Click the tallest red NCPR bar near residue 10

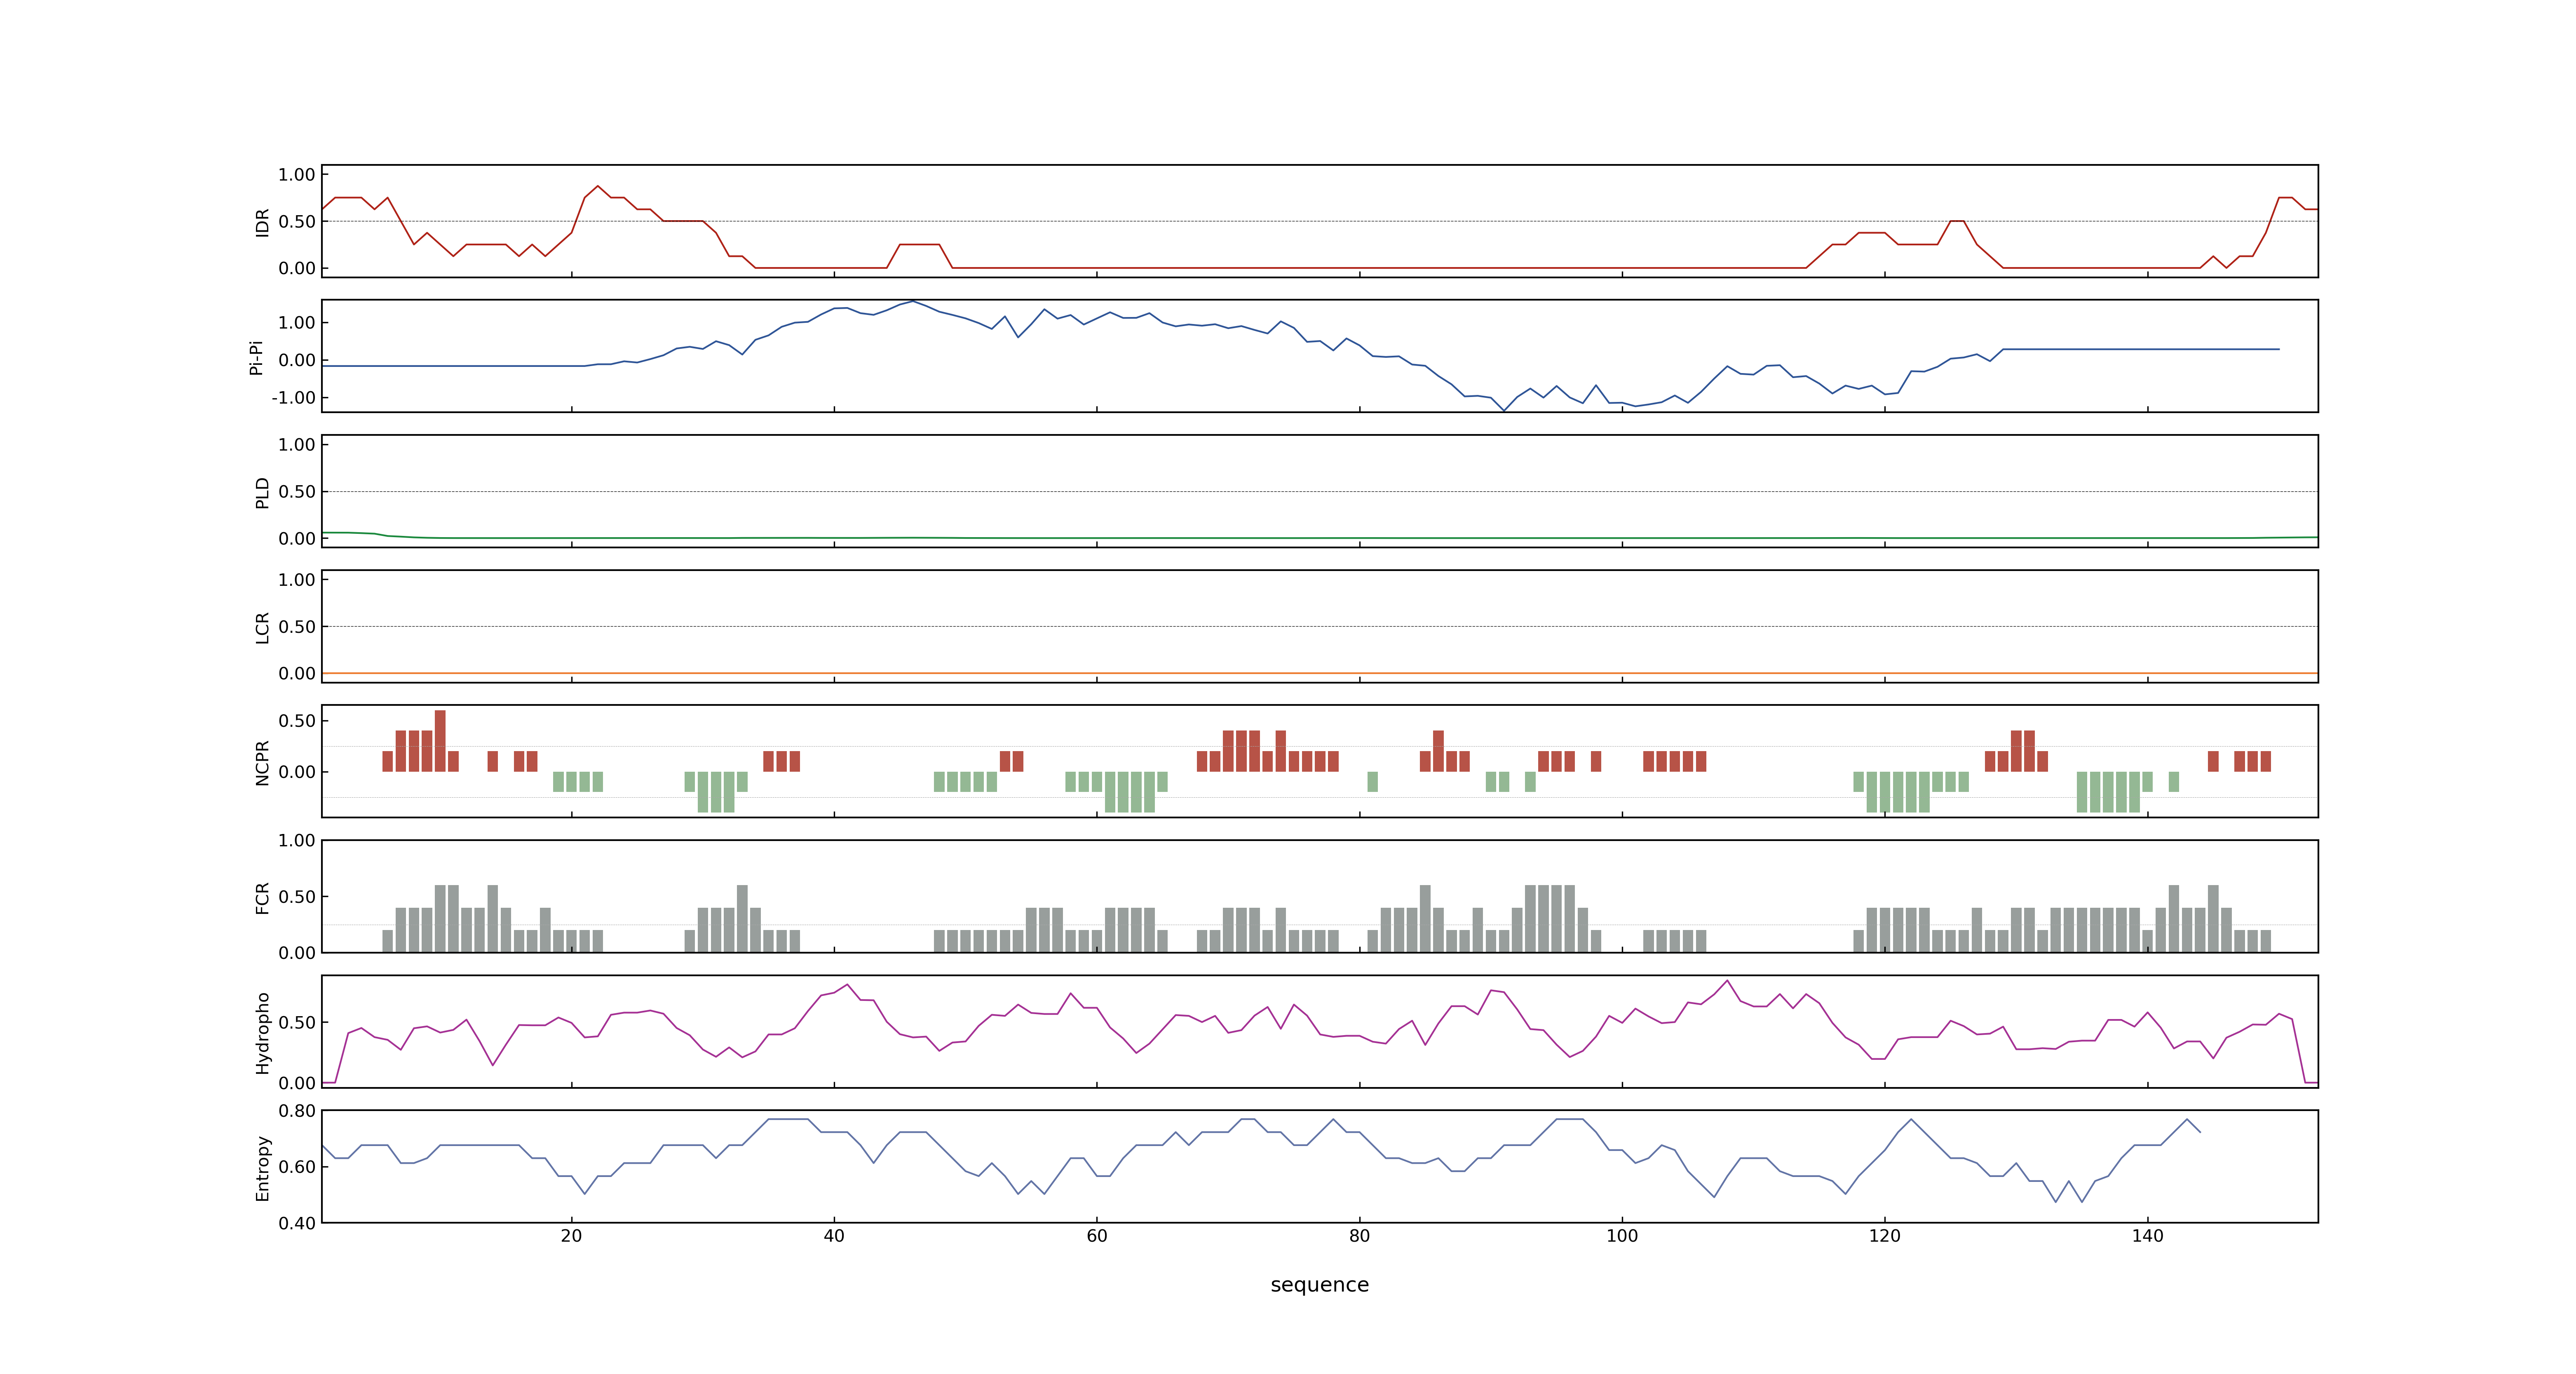pyautogui.click(x=440, y=741)
